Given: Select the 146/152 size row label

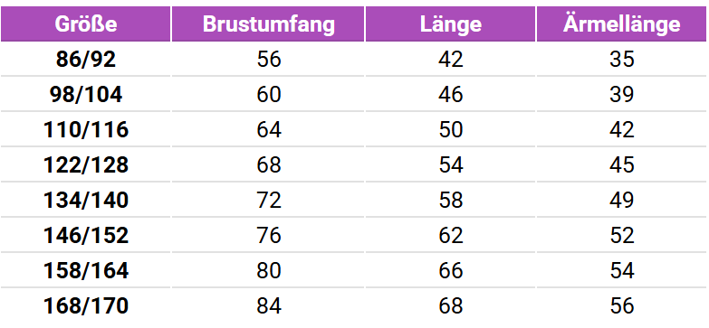Looking at the screenshot, I should 86,236.
